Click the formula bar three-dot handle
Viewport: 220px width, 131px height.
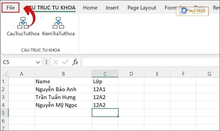[x=47, y=62]
